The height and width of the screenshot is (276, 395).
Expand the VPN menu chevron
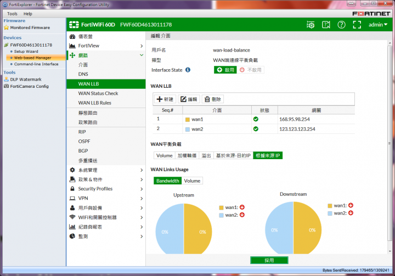coord(142,199)
